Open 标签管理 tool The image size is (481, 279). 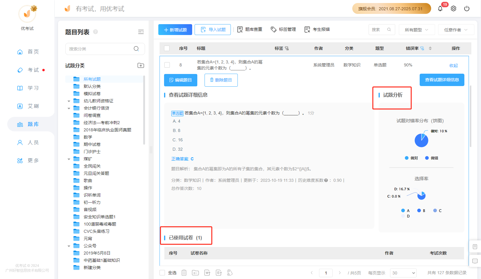(x=283, y=29)
